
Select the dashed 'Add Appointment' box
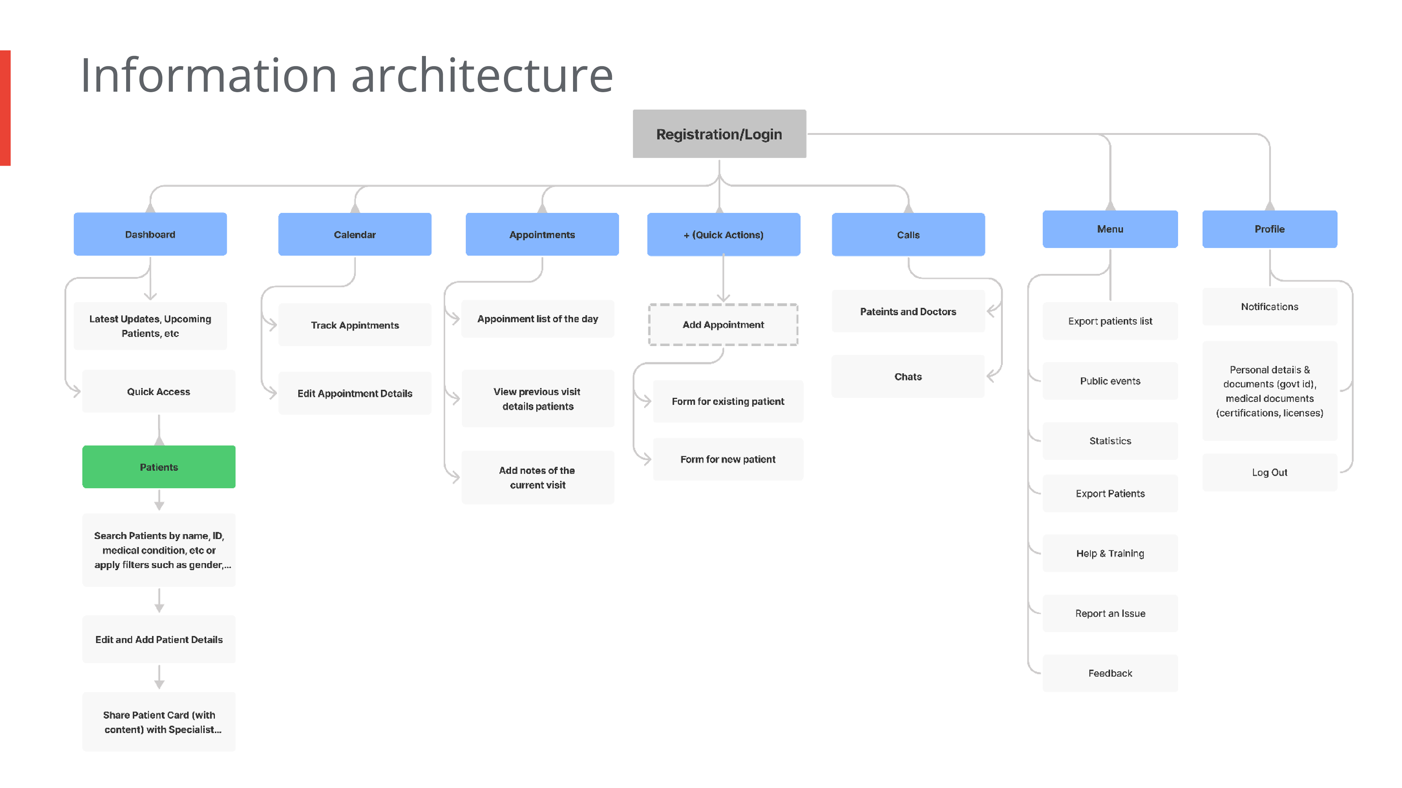pyautogui.click(x=723, y=325)
